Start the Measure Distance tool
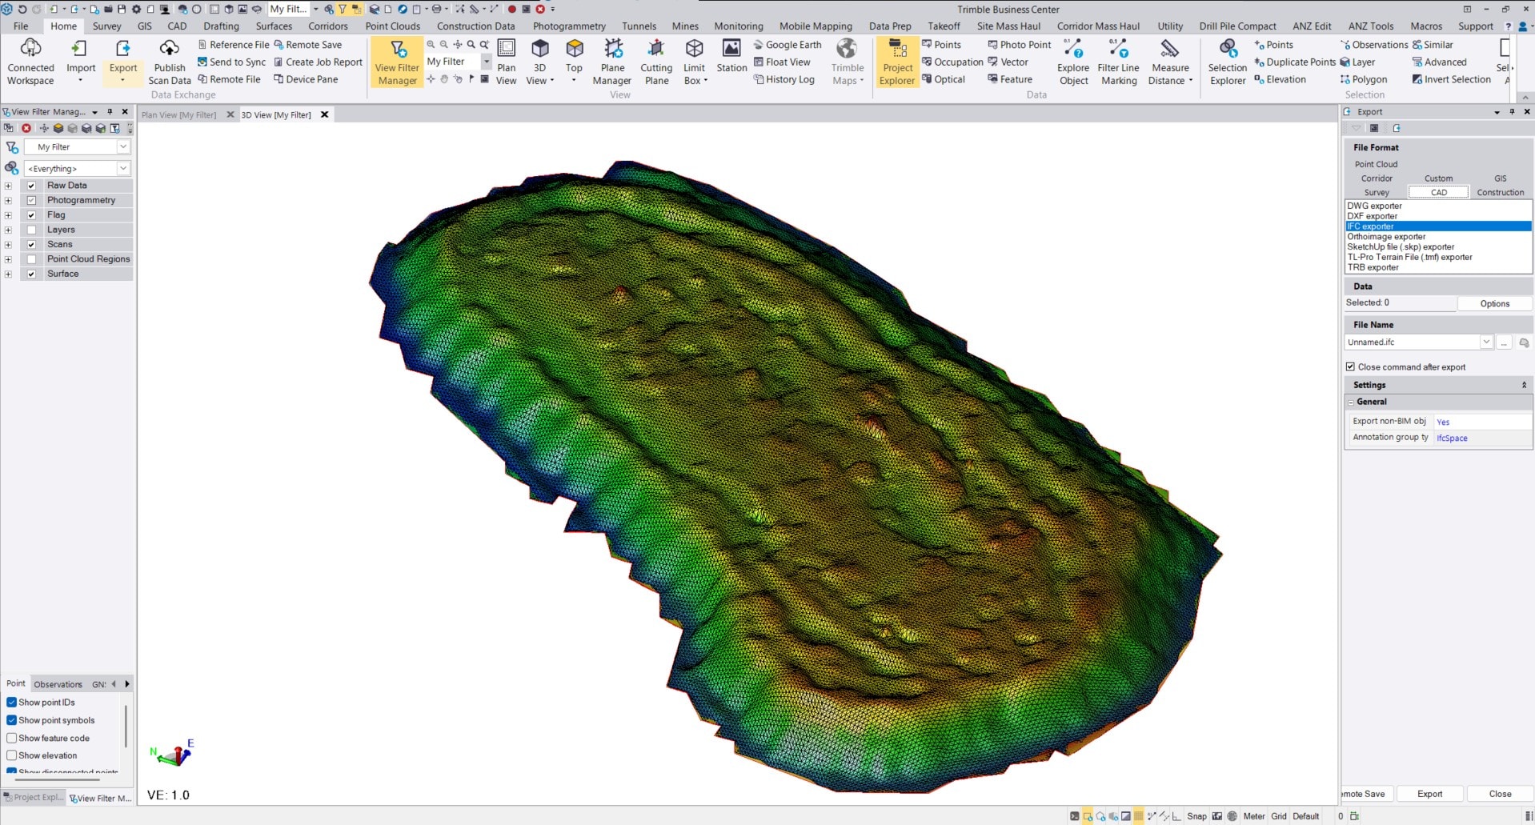The width and height of the screenshot is (1535, 825). [1169, 62]
